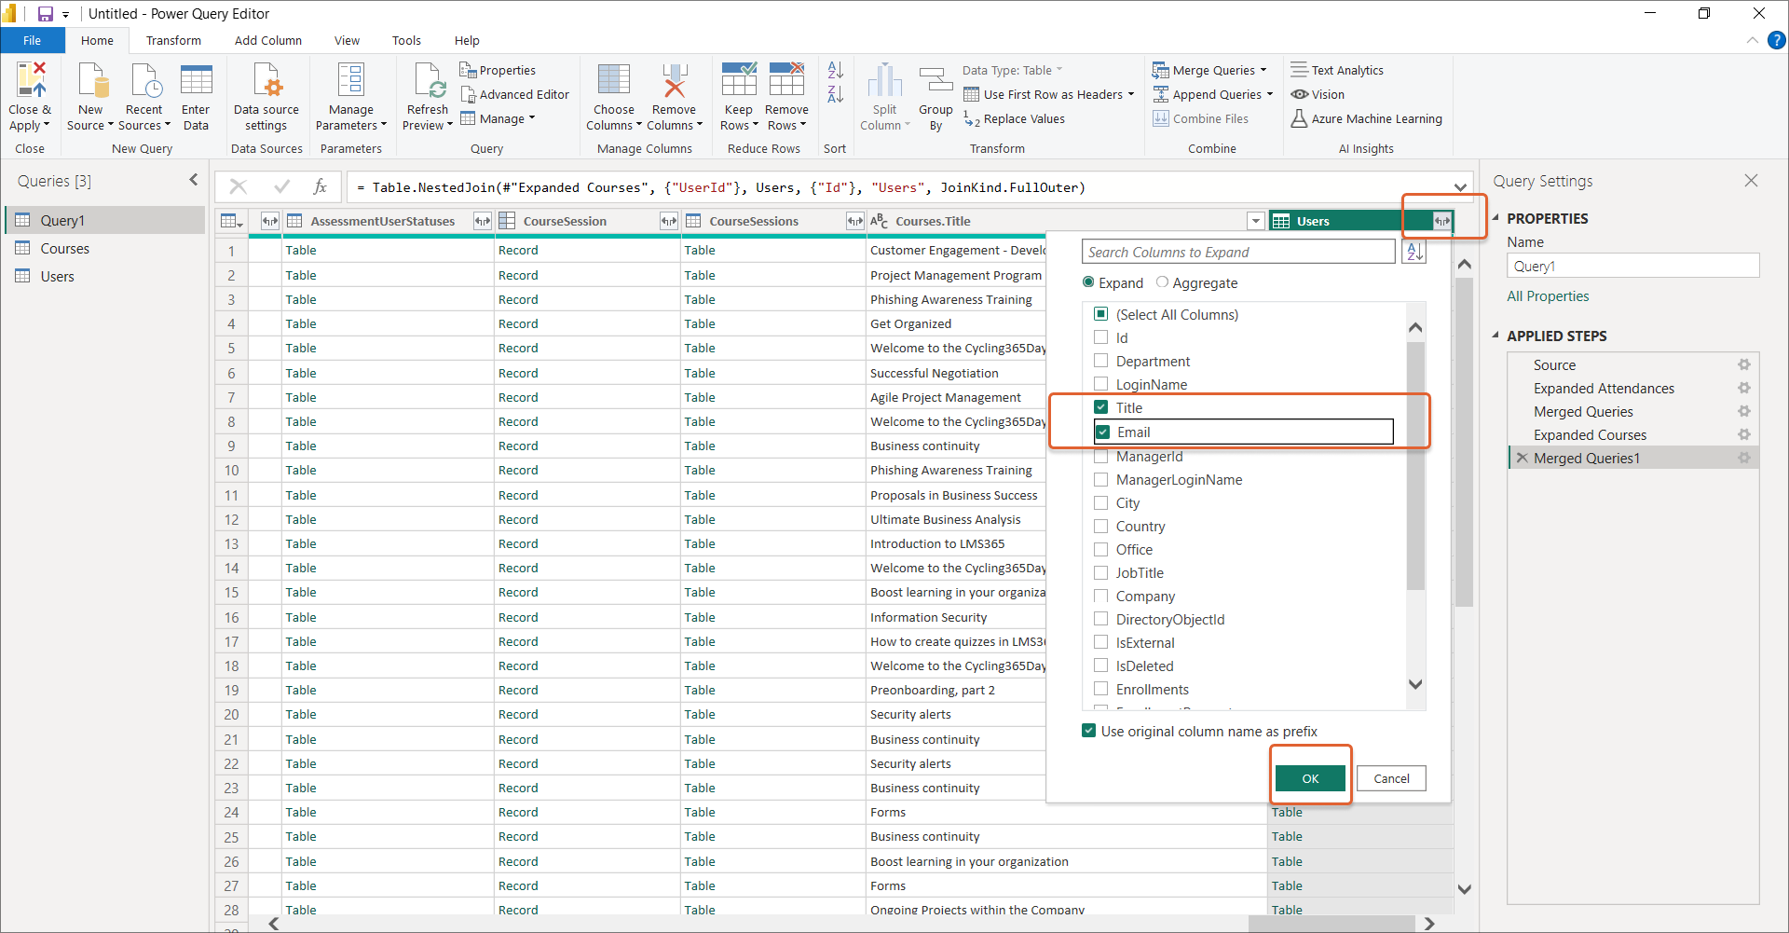Confirm the expansion with OK
Viewport: 1789px width, 933px height.
coord(1309,778)
